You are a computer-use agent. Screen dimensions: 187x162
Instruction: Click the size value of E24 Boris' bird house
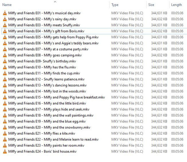click(159, 152)
